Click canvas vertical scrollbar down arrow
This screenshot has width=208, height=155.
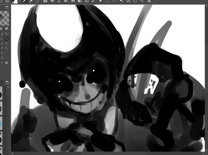[x=206, y=150]
